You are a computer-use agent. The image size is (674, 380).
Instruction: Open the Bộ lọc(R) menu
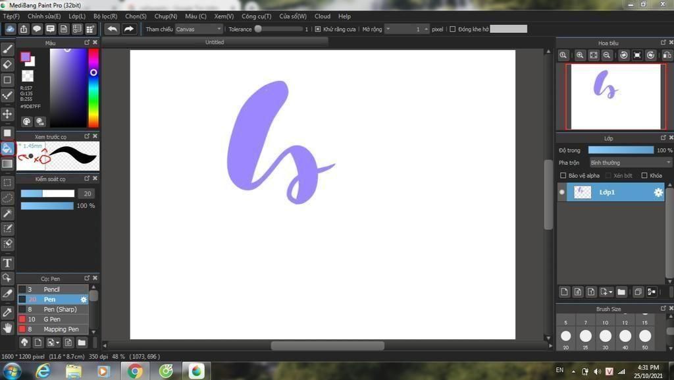105,16
